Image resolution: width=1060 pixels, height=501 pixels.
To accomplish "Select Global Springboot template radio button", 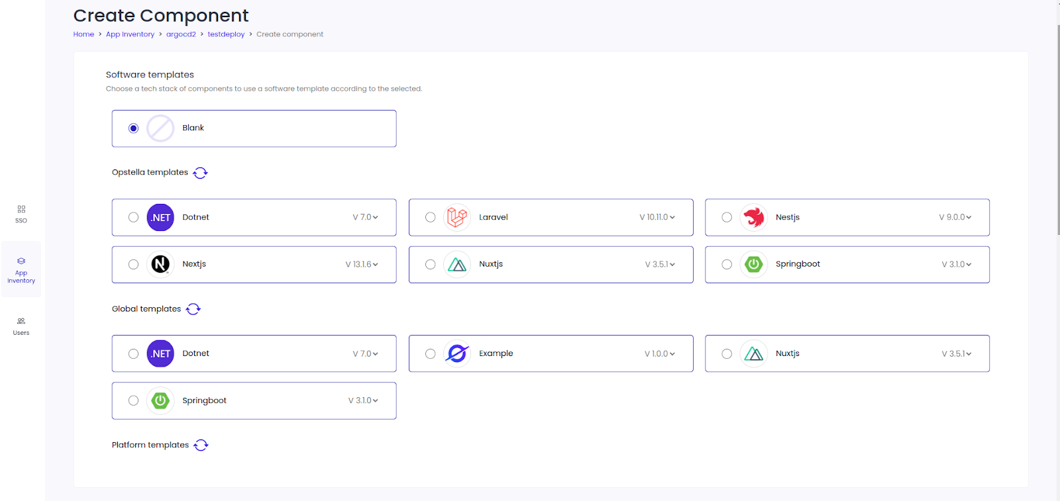I will click(x=133, y=400).
